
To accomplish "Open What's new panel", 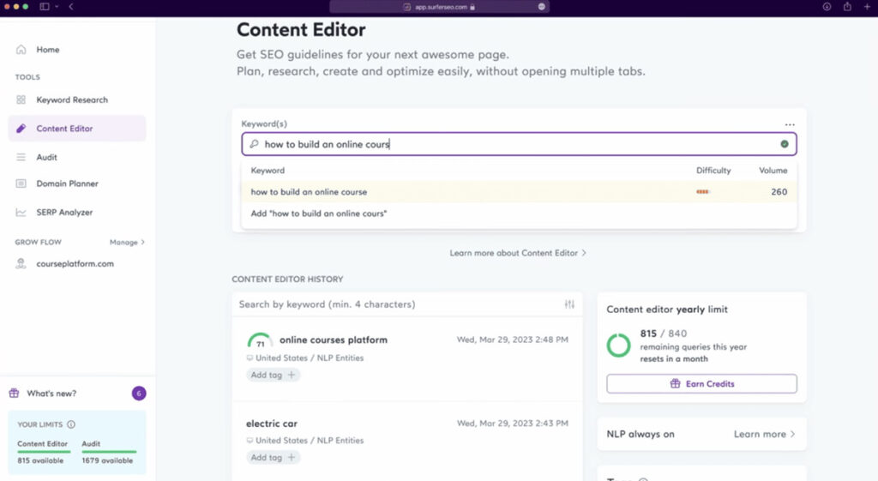I will click(51, 393).
